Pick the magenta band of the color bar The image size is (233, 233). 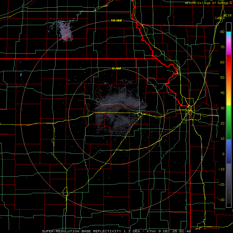coord(229,49)
